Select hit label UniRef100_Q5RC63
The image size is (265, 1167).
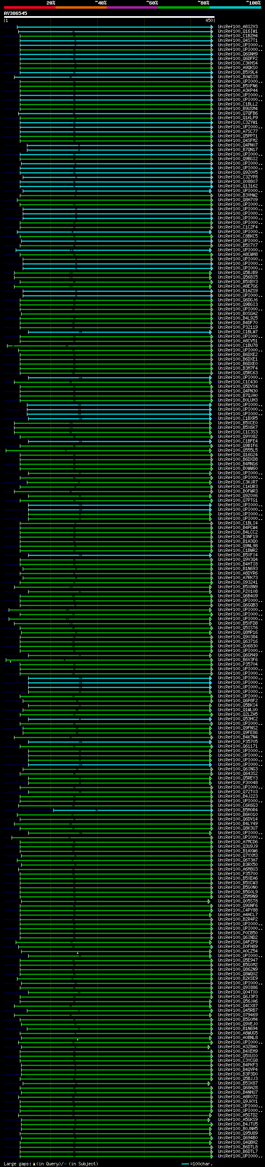[x=238, y=373]
